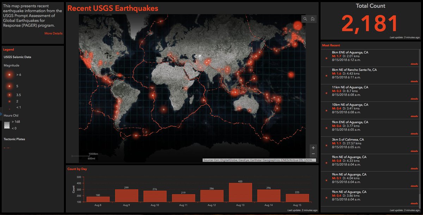423x215 pixels.
Task: Select the Aug 15 bar showing 225
Action: point(297,198)
